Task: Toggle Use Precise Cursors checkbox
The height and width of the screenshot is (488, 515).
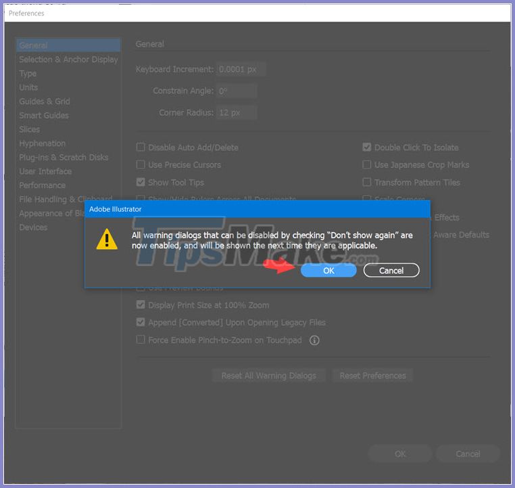Action: tap(141, 164)
